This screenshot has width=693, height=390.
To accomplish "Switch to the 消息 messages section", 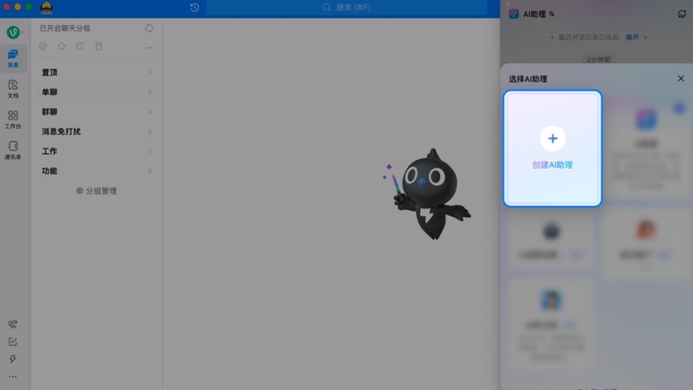I will [13, 58].
